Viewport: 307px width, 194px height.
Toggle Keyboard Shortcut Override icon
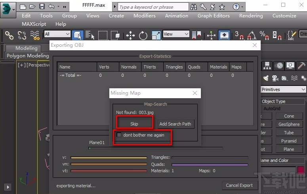(224, 35)
